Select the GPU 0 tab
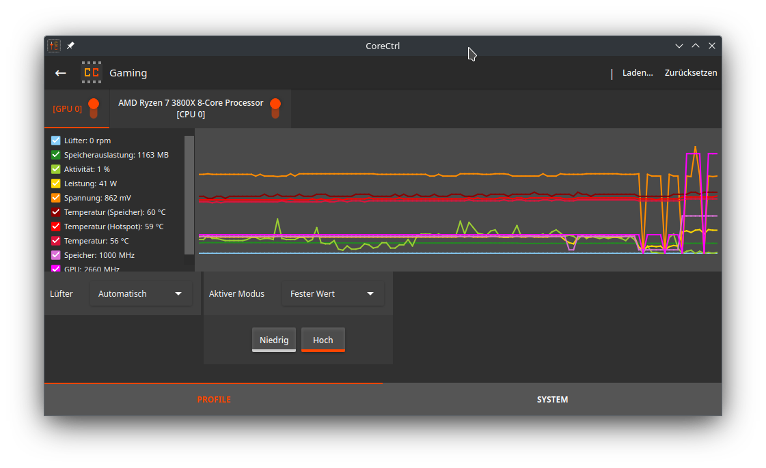This screenshot has height=468, width=766. click(x=77, y=108)
